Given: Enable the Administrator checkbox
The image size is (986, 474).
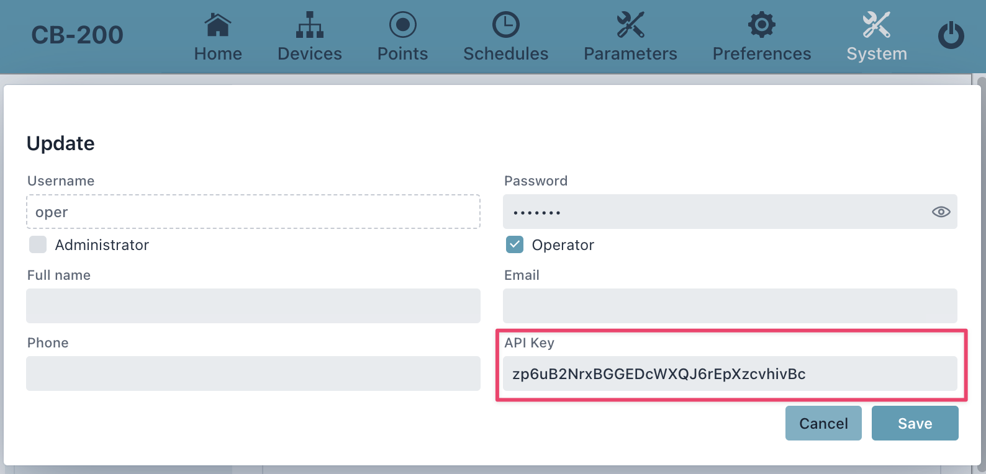Looking at the screenshot, I should (38, 244).
